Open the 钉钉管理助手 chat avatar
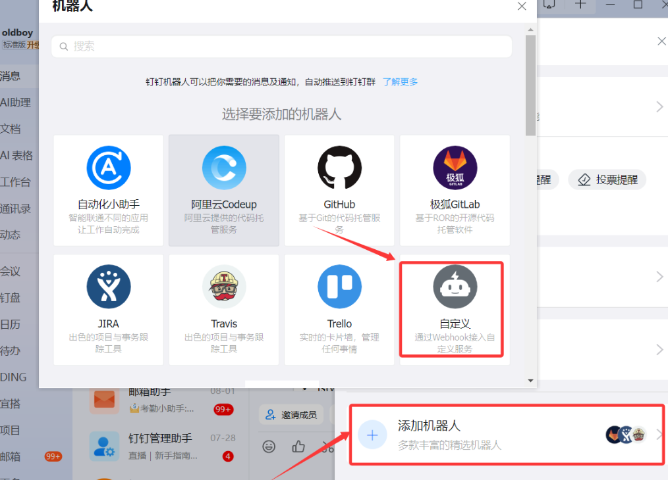Screen dimensions: 668x480 pos(104,446)
